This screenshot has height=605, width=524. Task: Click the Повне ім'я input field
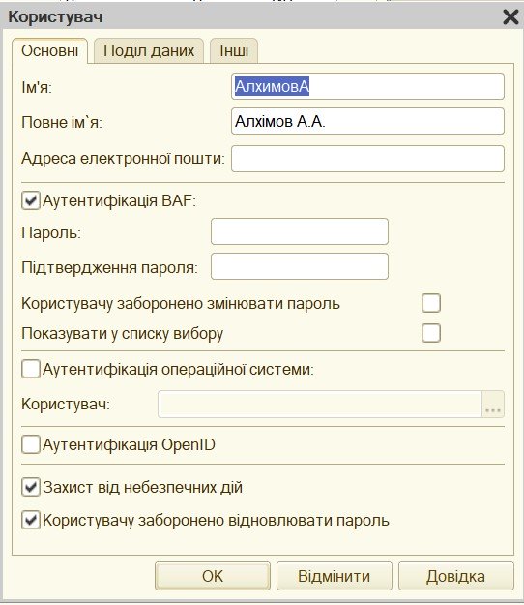367,121
